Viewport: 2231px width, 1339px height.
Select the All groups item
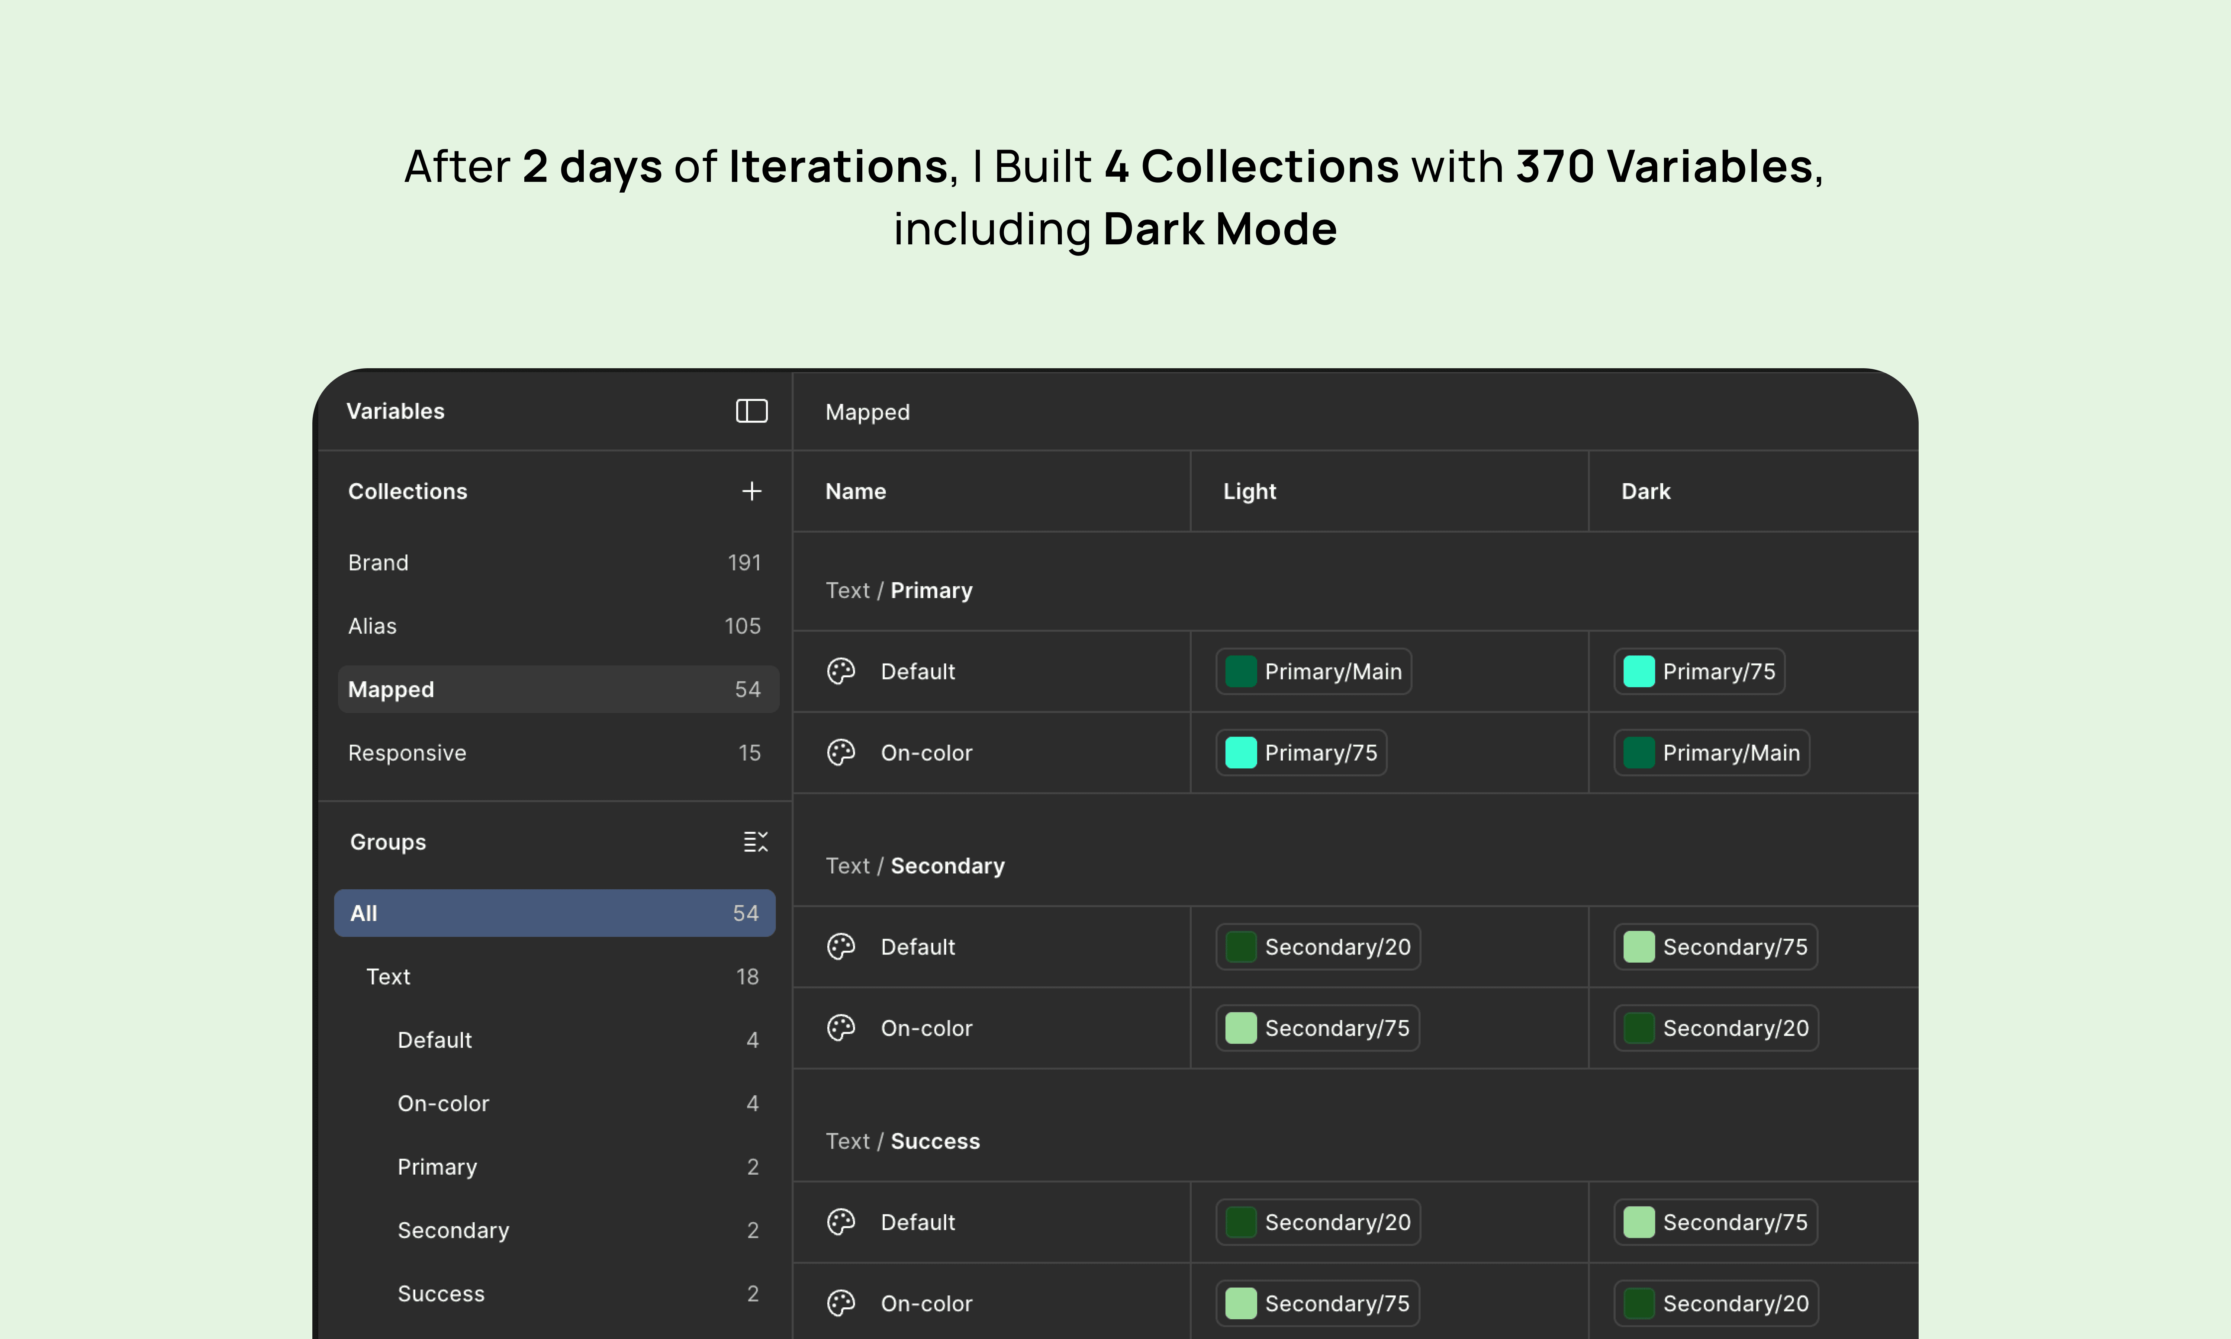554,913
